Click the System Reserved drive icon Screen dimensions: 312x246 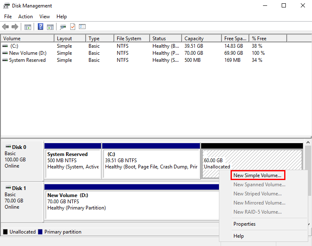coord(5,60)
